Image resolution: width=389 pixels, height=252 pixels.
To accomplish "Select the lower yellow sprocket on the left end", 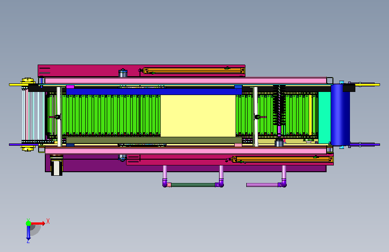I will click(x=27, y=148).
